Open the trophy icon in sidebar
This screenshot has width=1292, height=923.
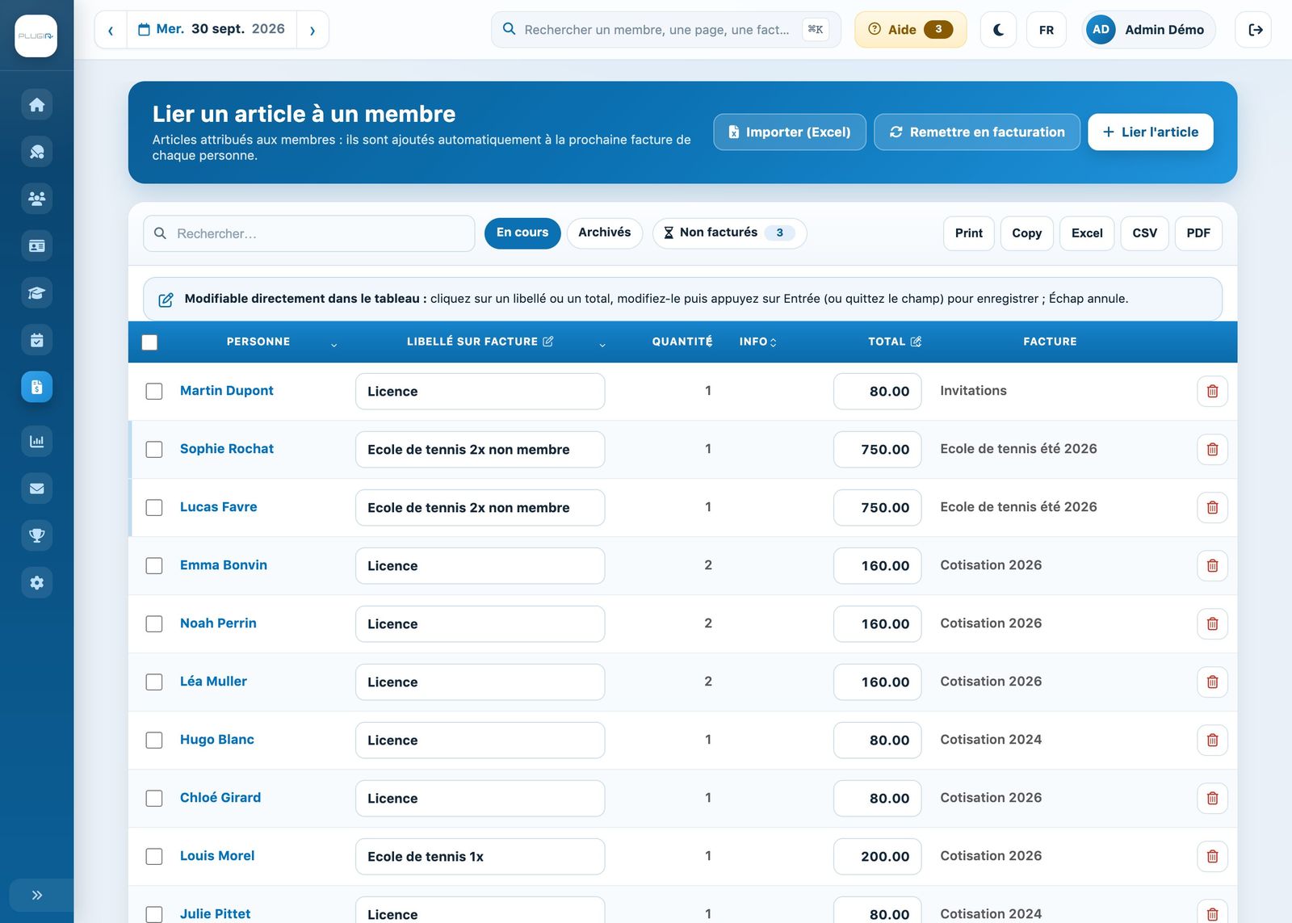point(36,535)
